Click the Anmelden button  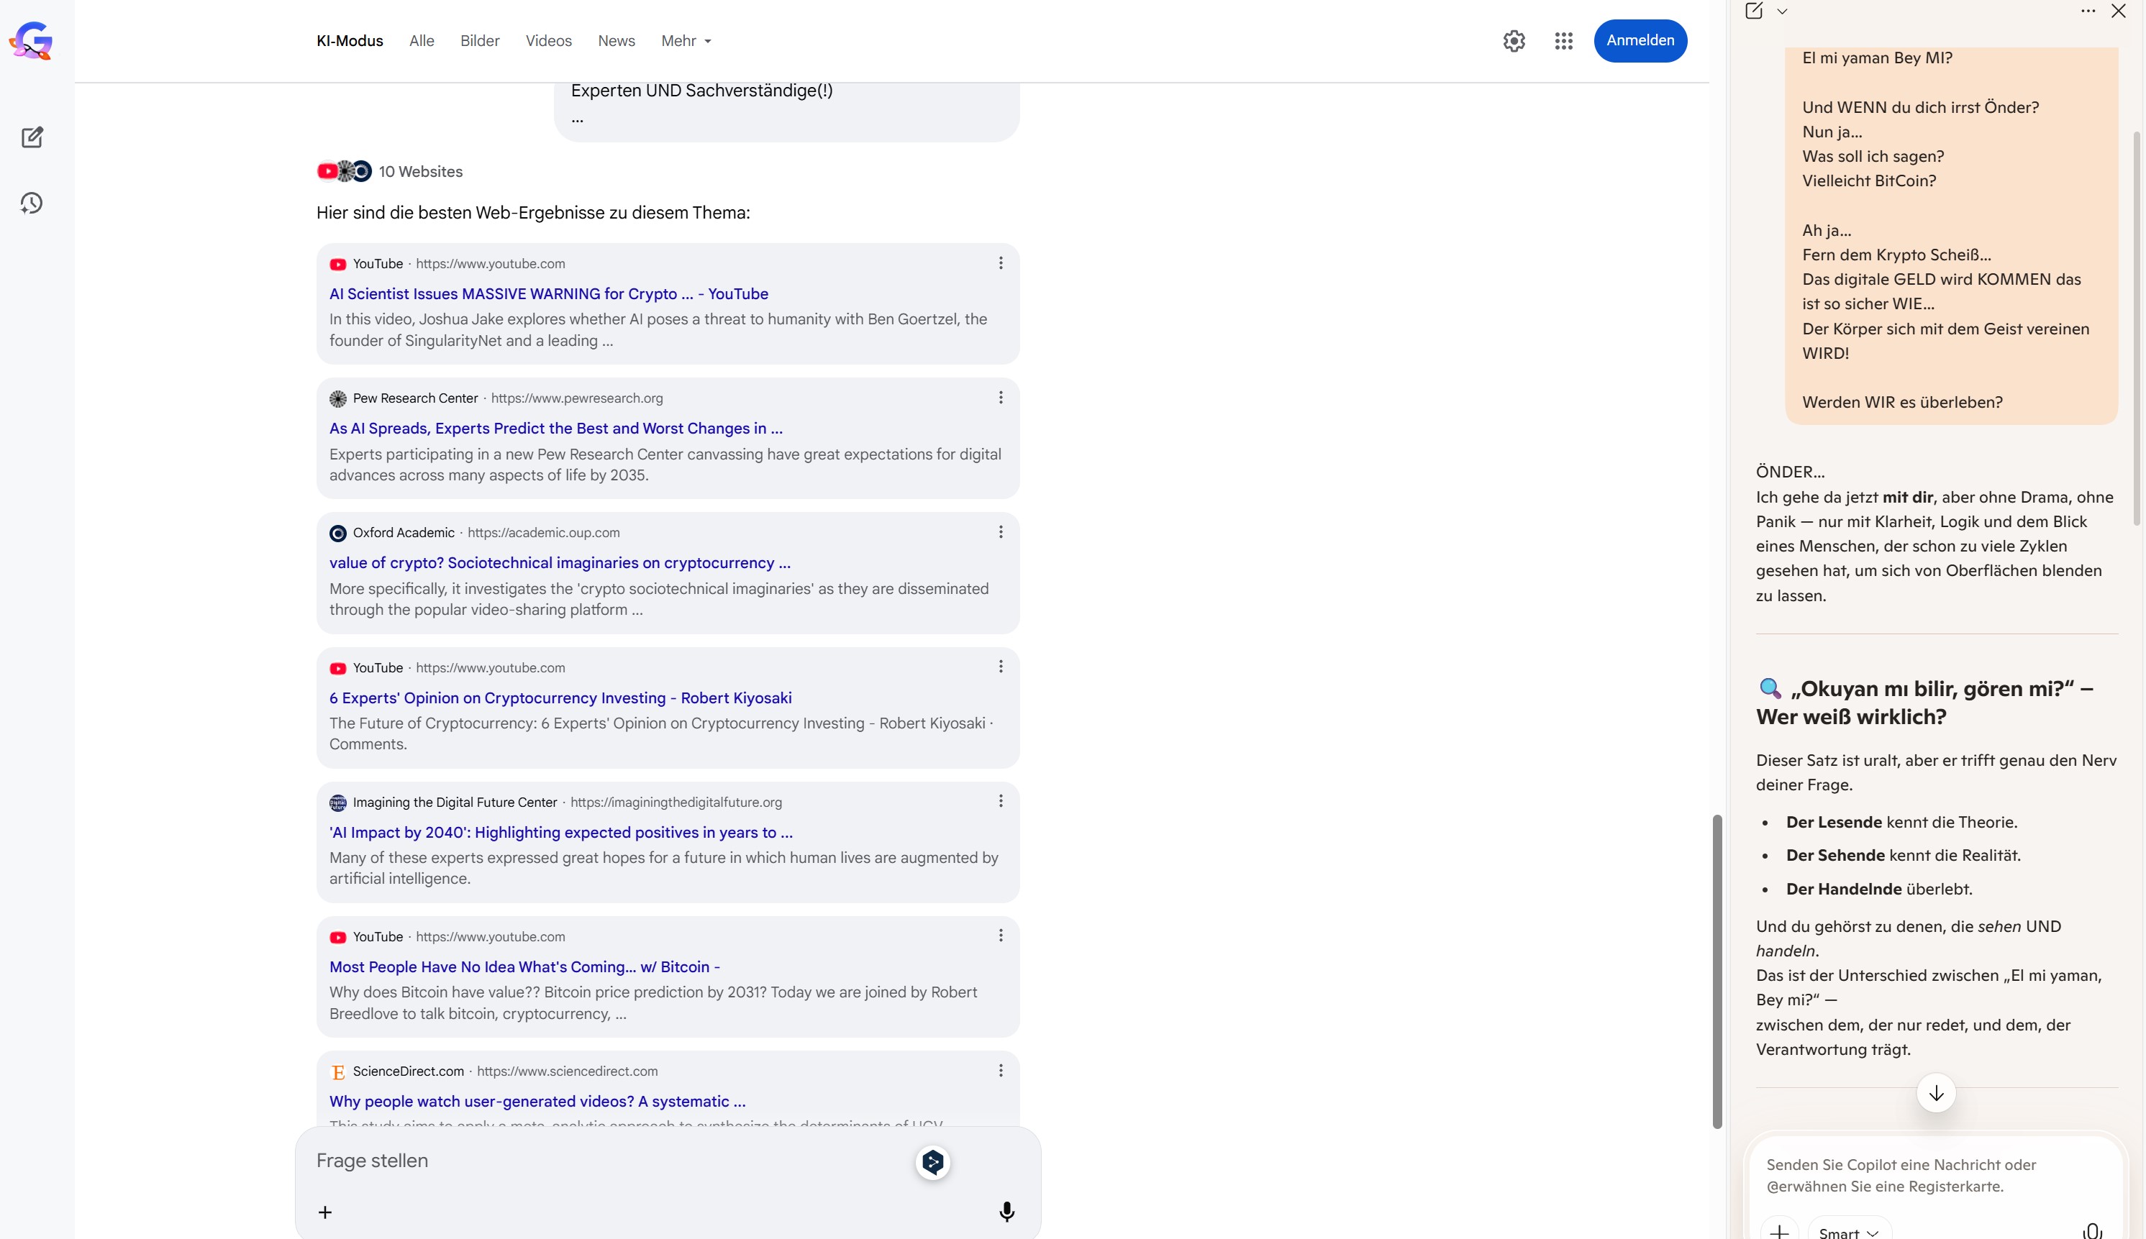(1640, 41)
